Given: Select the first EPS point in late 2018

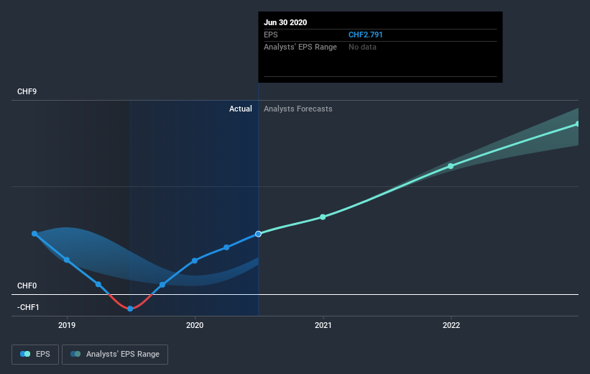Looking at the screenshot, I should coord(34,234).
